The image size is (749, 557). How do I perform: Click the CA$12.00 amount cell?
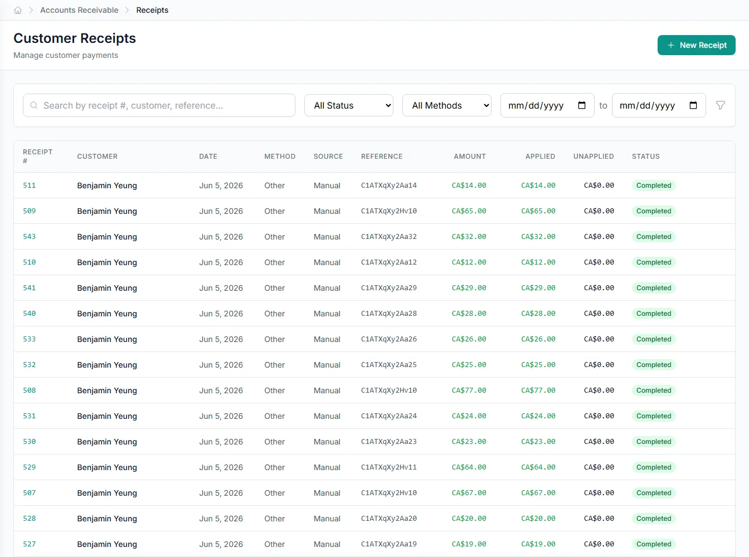pos(469,262)
